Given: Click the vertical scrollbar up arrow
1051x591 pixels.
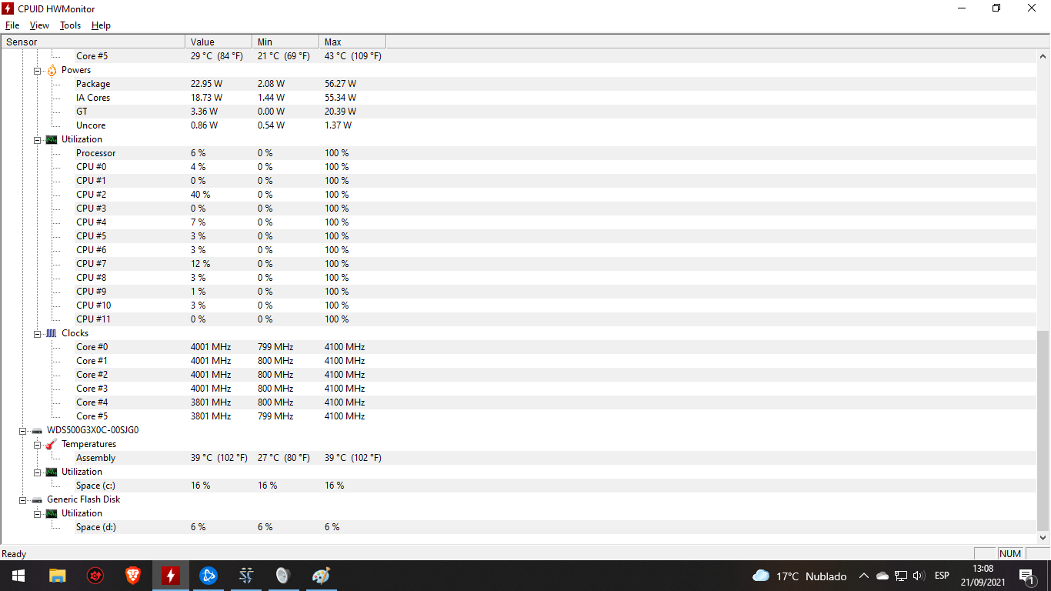Looking at the screenshot, I should [x=1043, y=56].
